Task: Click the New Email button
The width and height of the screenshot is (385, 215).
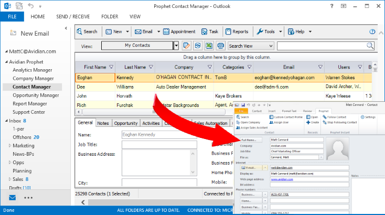Action: [x=29, y=34]
